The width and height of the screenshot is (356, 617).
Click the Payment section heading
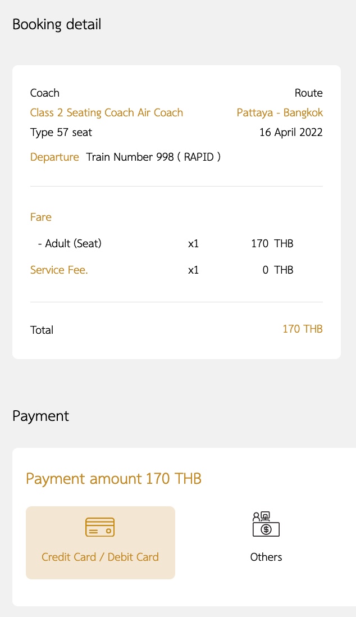[40, 416]
